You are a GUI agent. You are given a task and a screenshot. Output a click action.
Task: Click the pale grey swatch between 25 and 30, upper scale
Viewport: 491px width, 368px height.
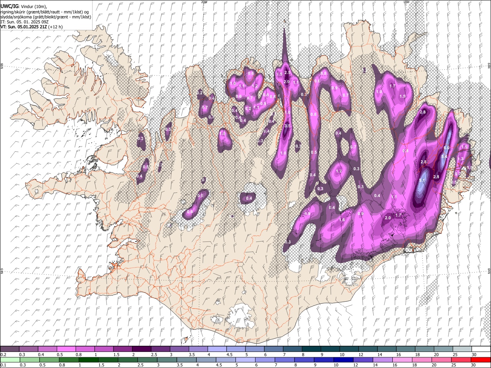pos(462,349)
